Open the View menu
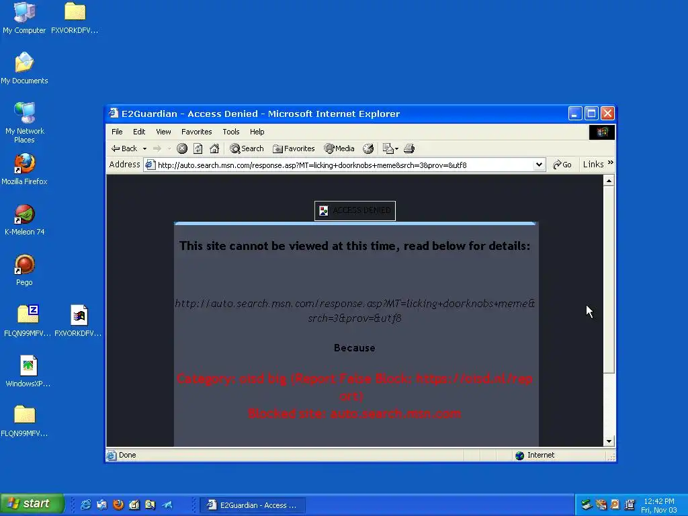Image resolution: width=688 pixels, height=516 pixels. pos(163,132)
